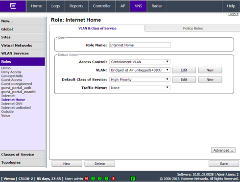Image resolution: width=240 pixels, height=182 pixels.
Task: Select the Voice role
Action: pyautogui.click(x=6, y=115)
